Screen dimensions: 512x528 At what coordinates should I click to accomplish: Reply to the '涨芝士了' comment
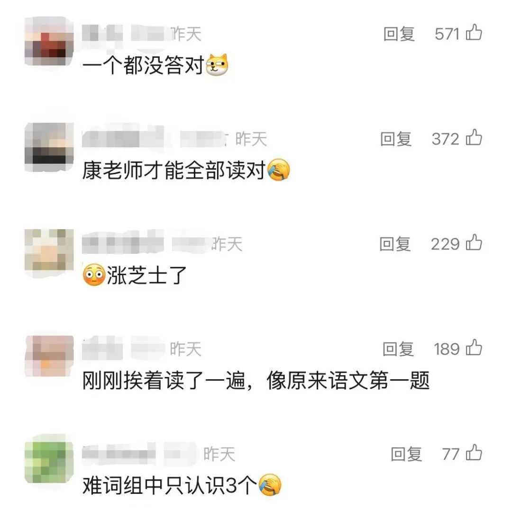[395, 244]
